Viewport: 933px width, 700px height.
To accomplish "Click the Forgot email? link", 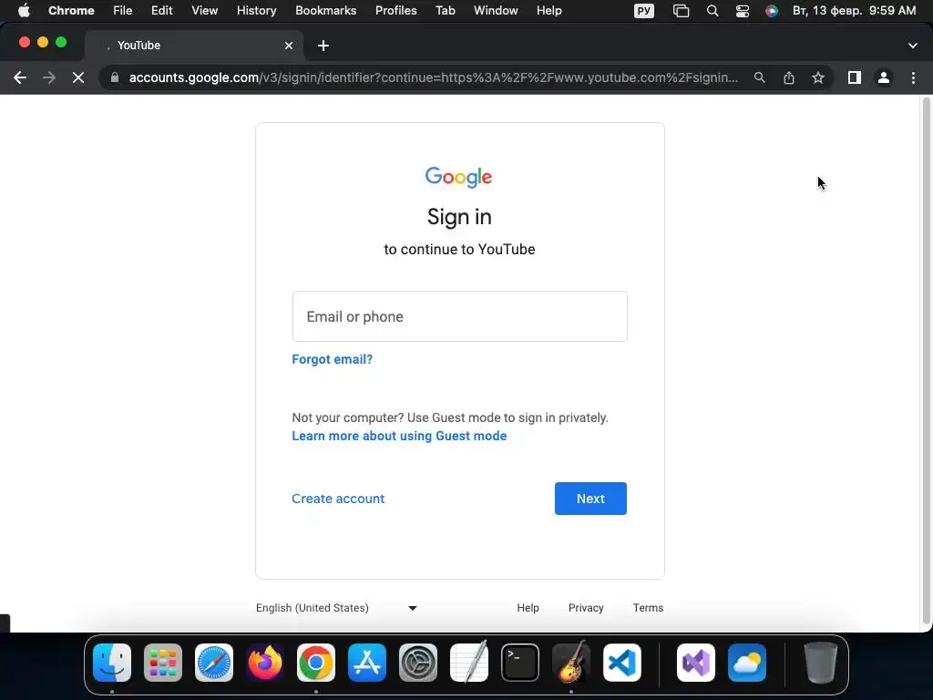I will coord(332,359).
